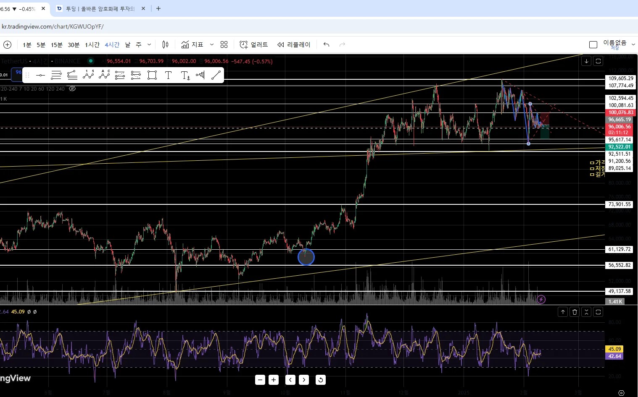Switch to the 15분 timeframe
Viewport: 638px width, 397px height.
[x=56, y=44]
